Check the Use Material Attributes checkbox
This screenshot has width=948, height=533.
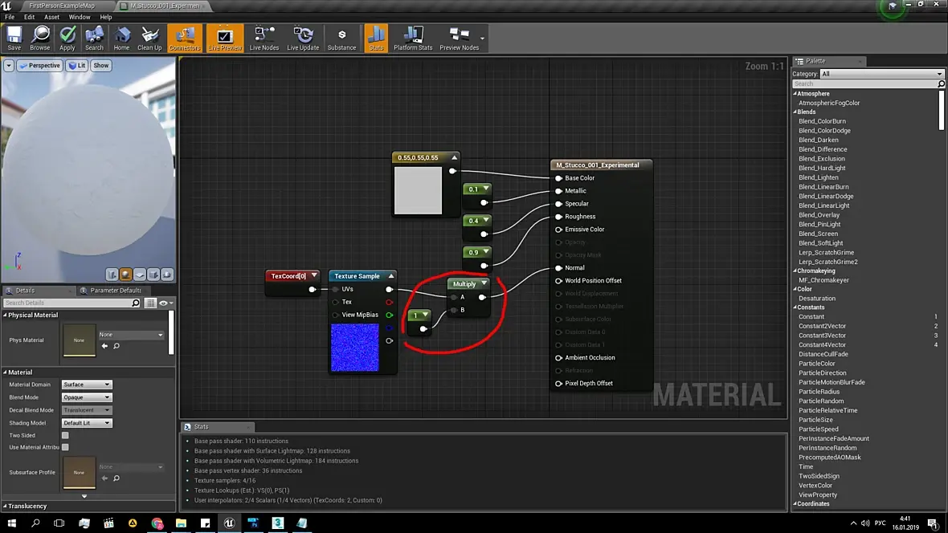click(x=65, y=447)
